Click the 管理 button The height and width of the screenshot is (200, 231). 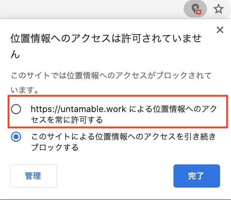[33, 176]
